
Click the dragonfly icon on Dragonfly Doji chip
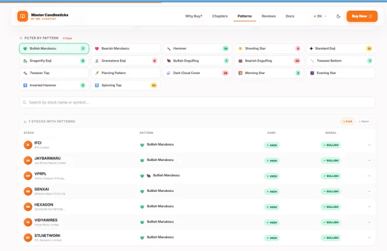tap(25, 61)
